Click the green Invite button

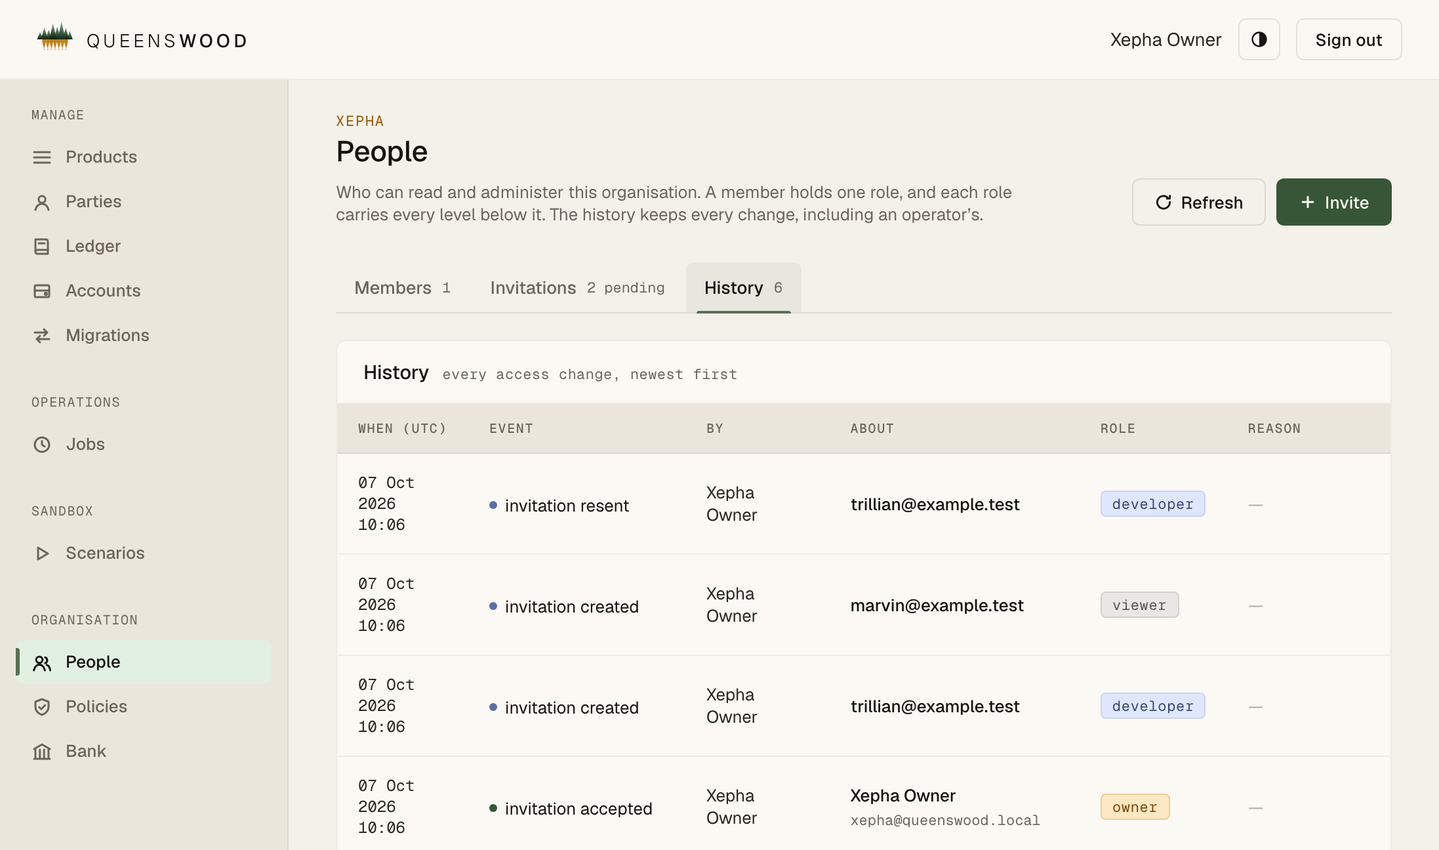[x=1333, y=202]
